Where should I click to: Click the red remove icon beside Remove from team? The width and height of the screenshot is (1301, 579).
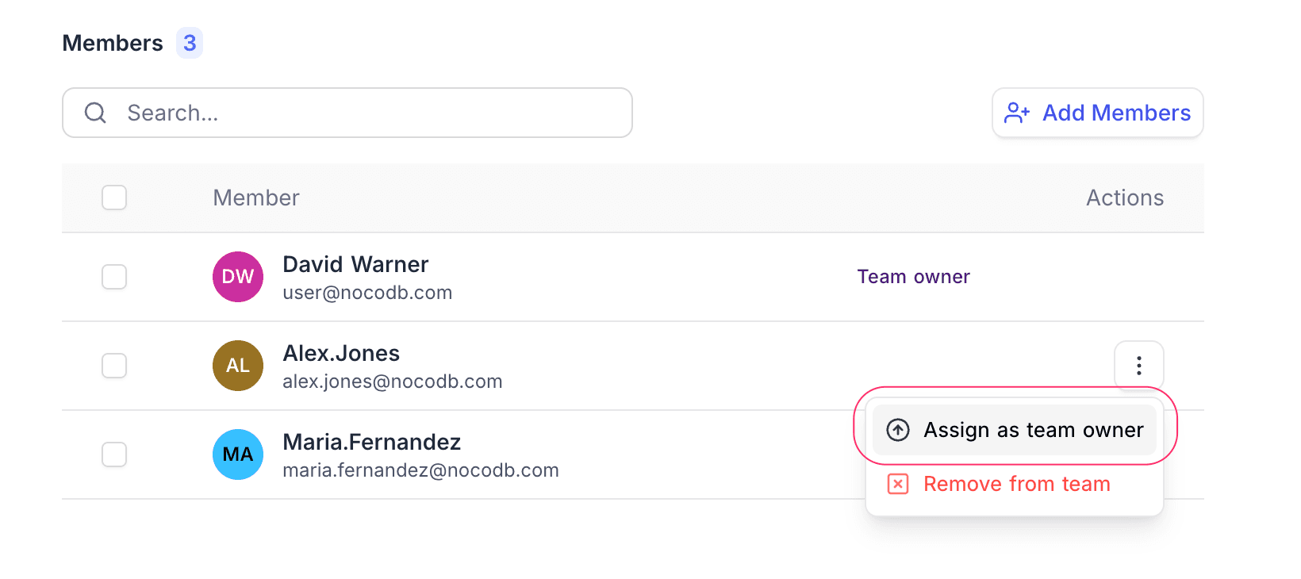(x=897, y=483)
